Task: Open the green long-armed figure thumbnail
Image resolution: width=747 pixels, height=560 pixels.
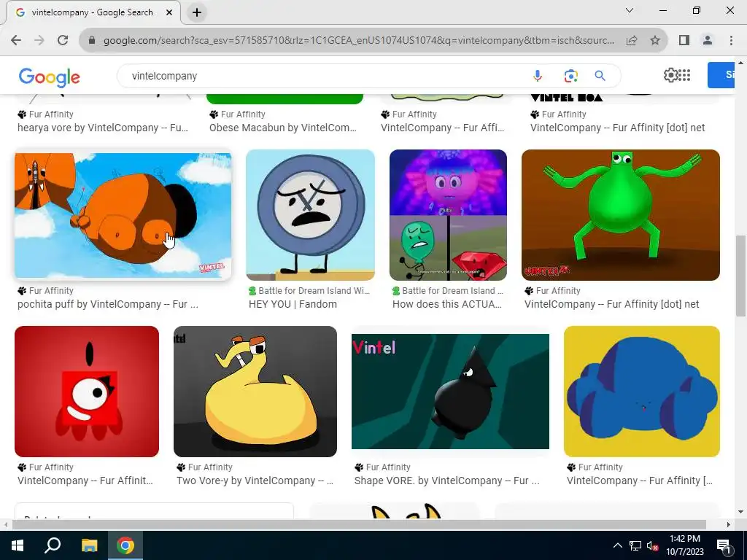Action: pyautogui.click(x=620, y=215)
